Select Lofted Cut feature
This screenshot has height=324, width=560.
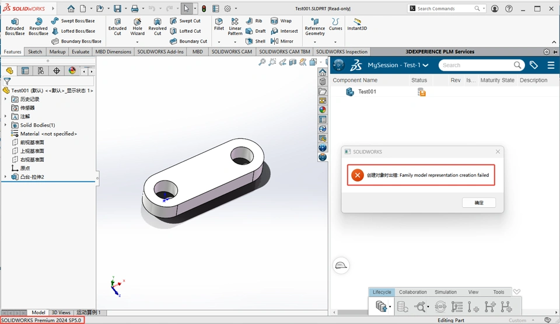click(x=185, y=31)
